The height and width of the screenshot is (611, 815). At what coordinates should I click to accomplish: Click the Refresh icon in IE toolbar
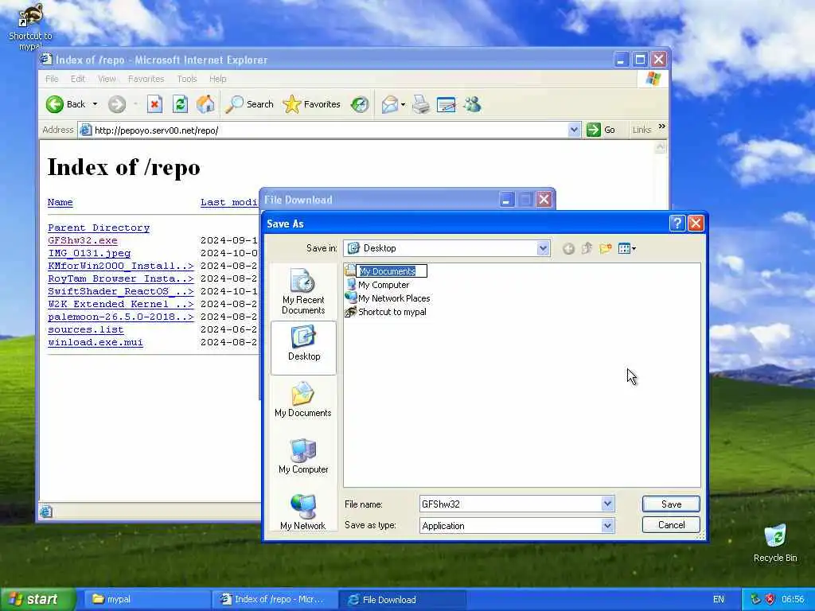pyautogui.click(x=180, y=104)
